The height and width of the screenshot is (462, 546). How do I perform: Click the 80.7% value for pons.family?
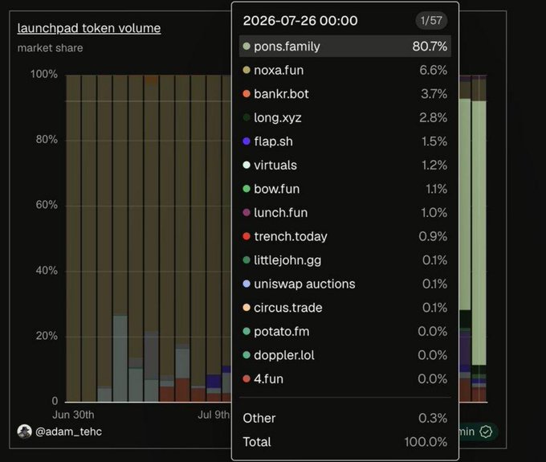(430, 46)
